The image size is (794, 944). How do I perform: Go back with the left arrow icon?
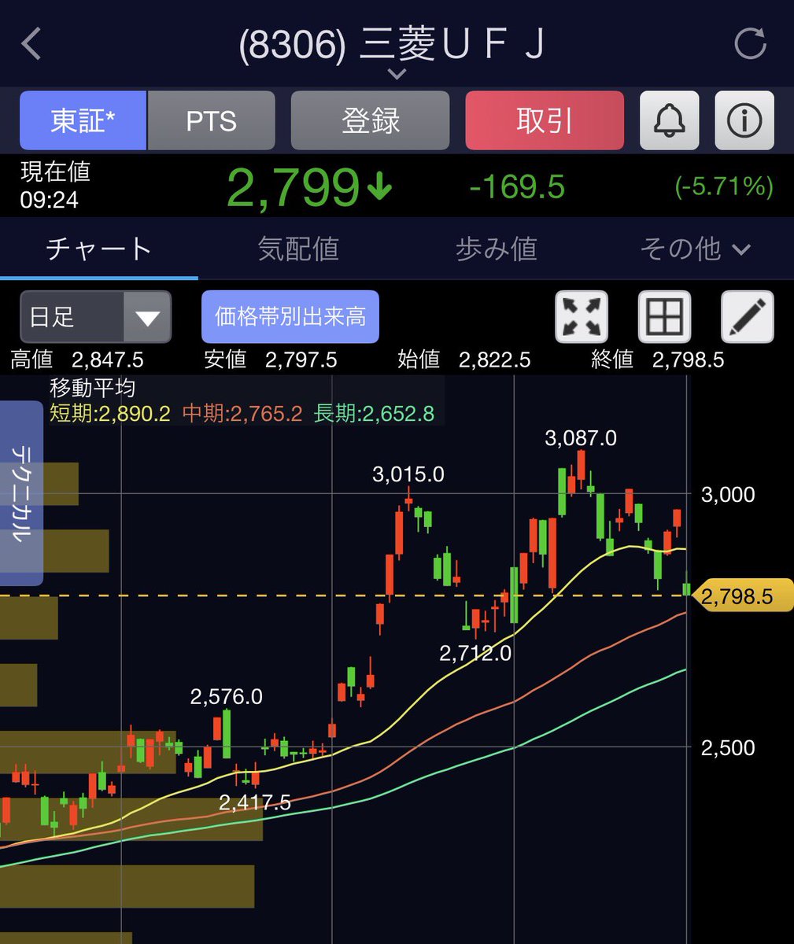click(31, 44)
